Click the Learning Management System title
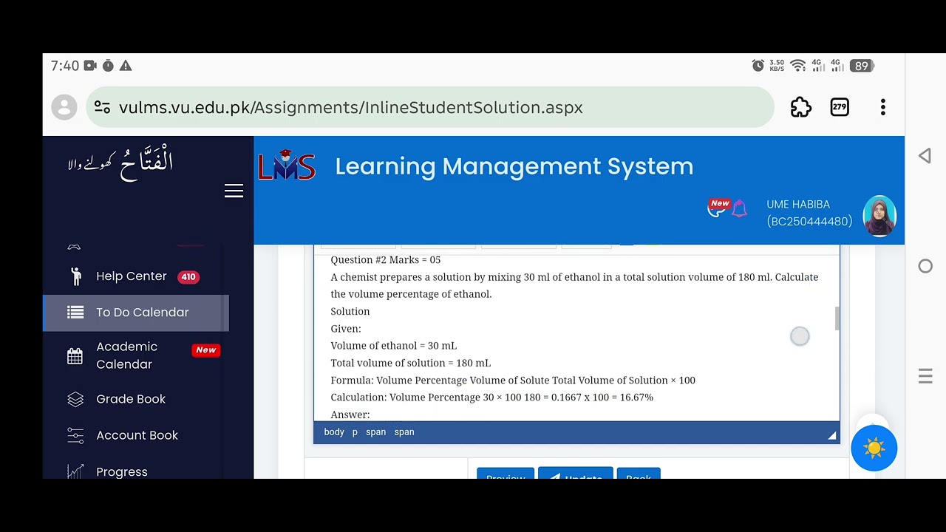The width and height of the screenshot is (946, 532). tap(514, 166)
